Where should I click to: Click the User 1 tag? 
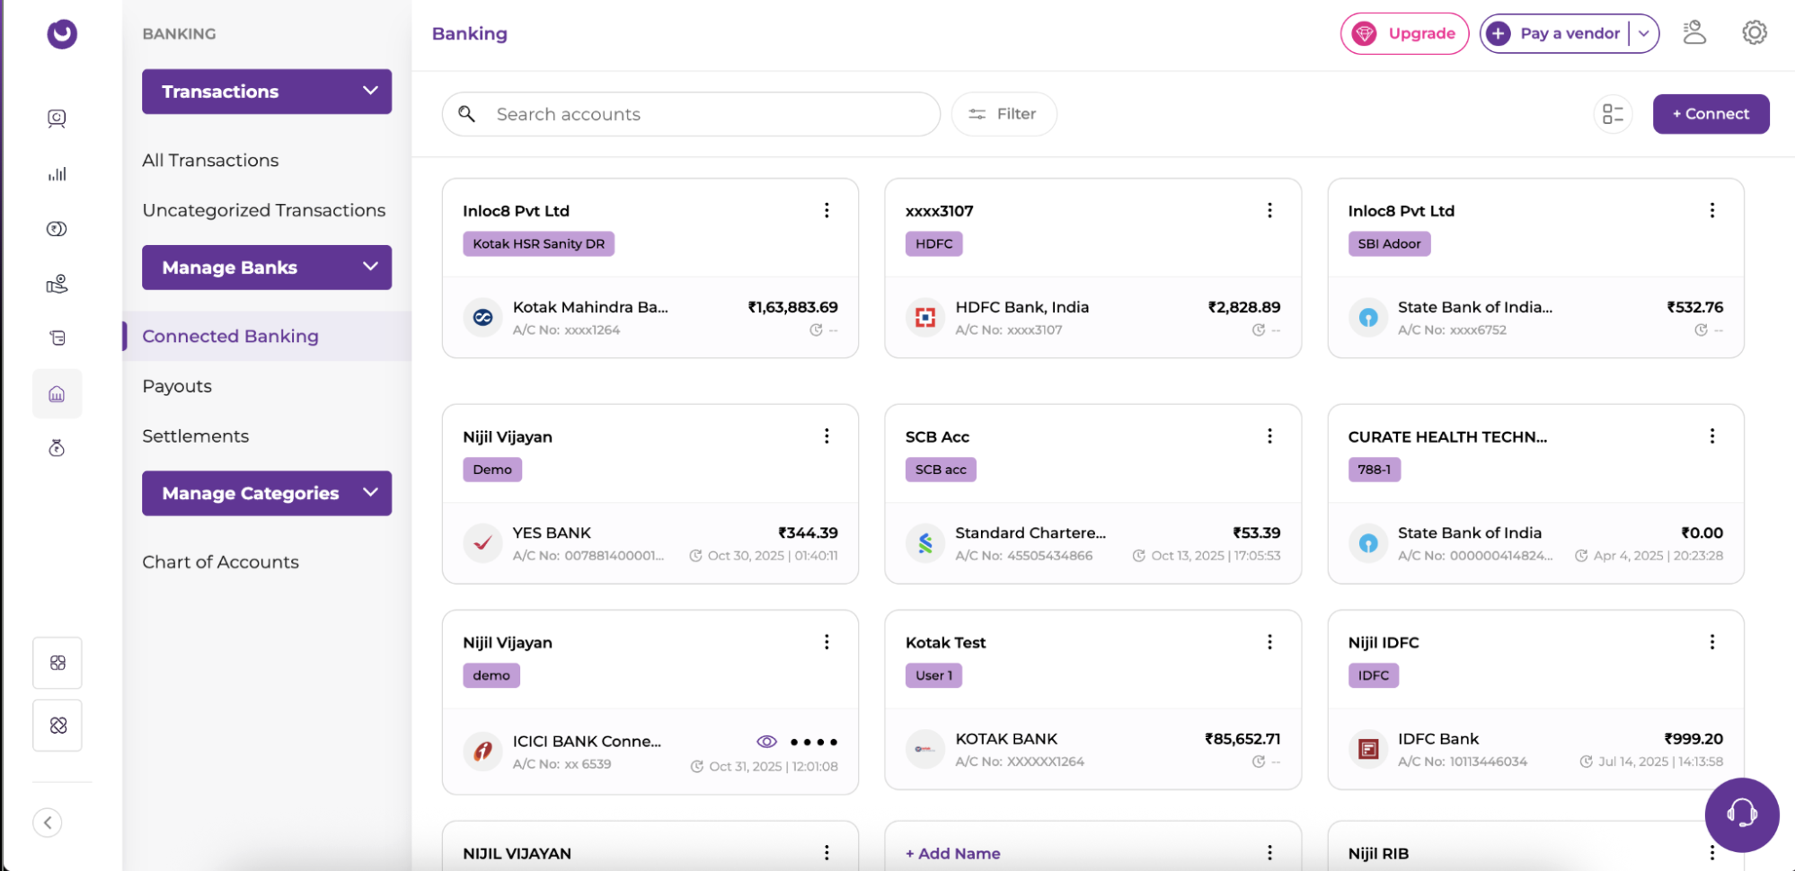click(933, 675)
